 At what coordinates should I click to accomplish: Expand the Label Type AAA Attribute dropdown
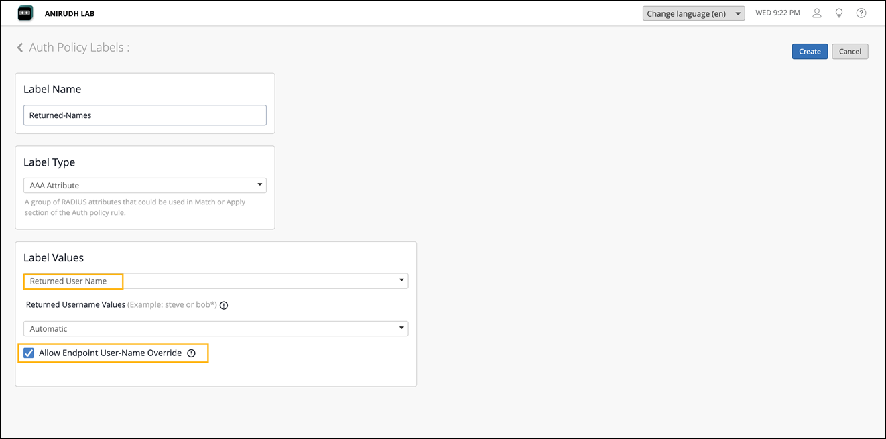pyautogui.click(x=144, y=185)
